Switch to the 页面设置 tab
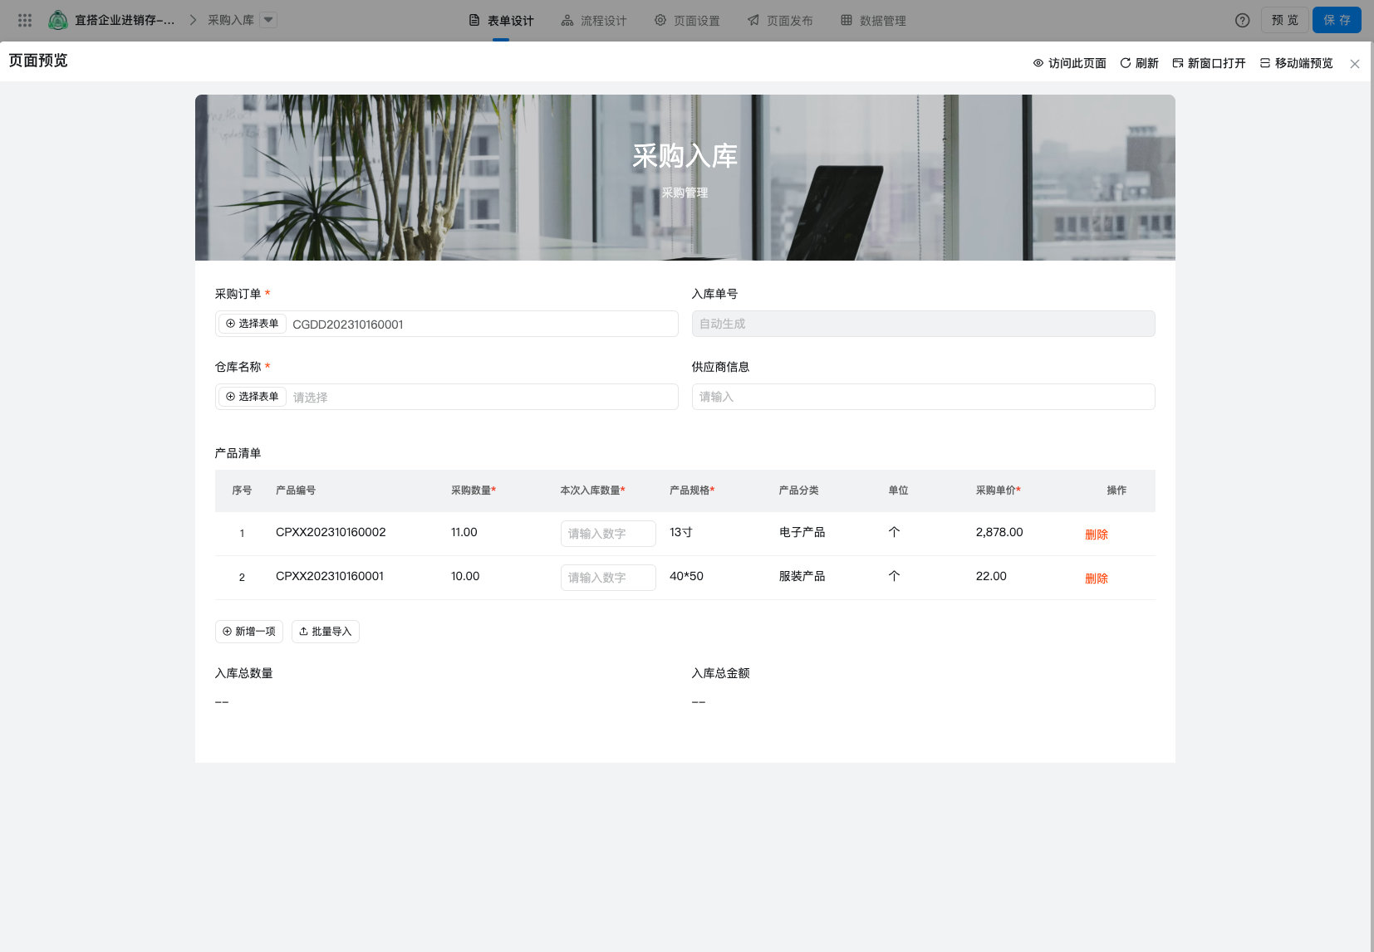The width and height of the screenshot is (1374, 952). click(687, 21)
